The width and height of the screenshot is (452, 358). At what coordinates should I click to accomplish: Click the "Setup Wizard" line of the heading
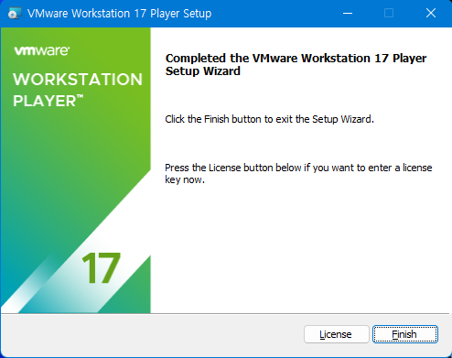(x=203, y=71)
